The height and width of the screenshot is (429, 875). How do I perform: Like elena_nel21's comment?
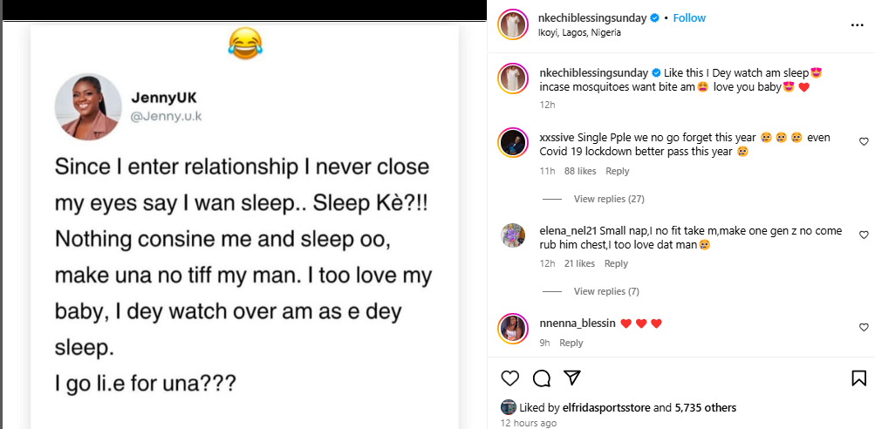[x=864, y=235]
